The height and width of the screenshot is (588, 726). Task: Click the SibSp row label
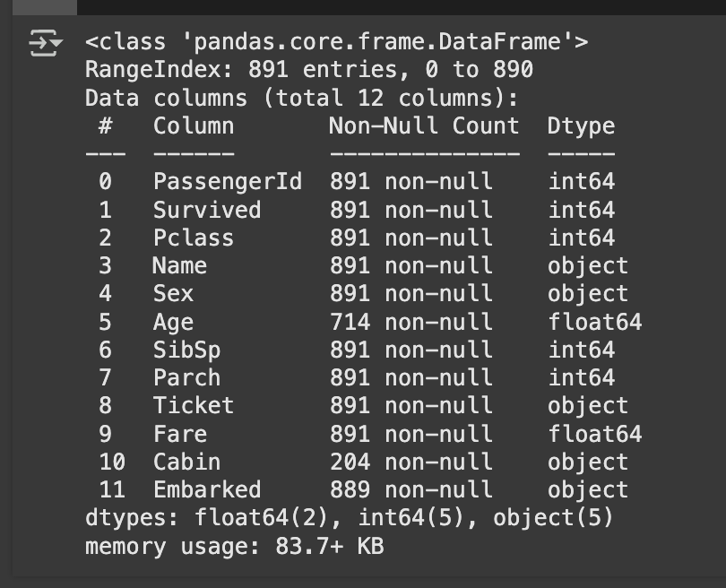186,350
